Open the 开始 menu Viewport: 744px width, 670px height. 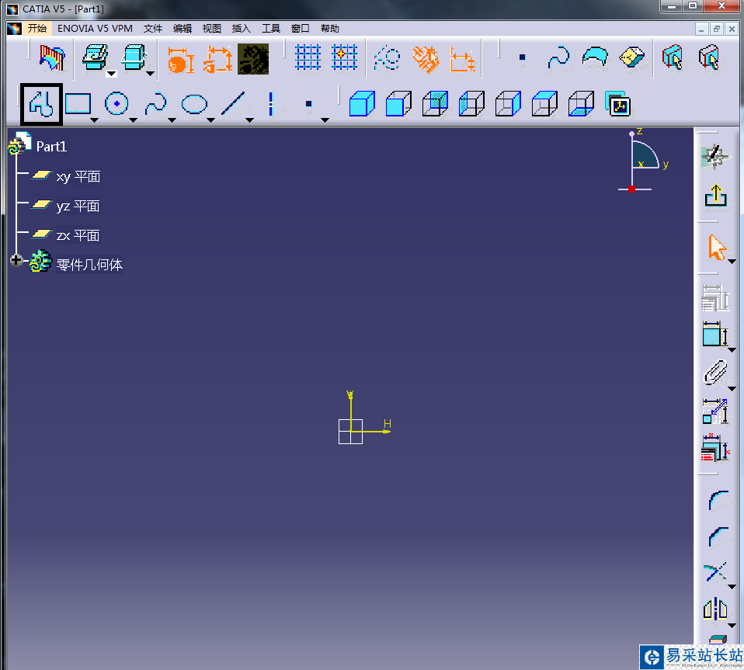[37, 29]
